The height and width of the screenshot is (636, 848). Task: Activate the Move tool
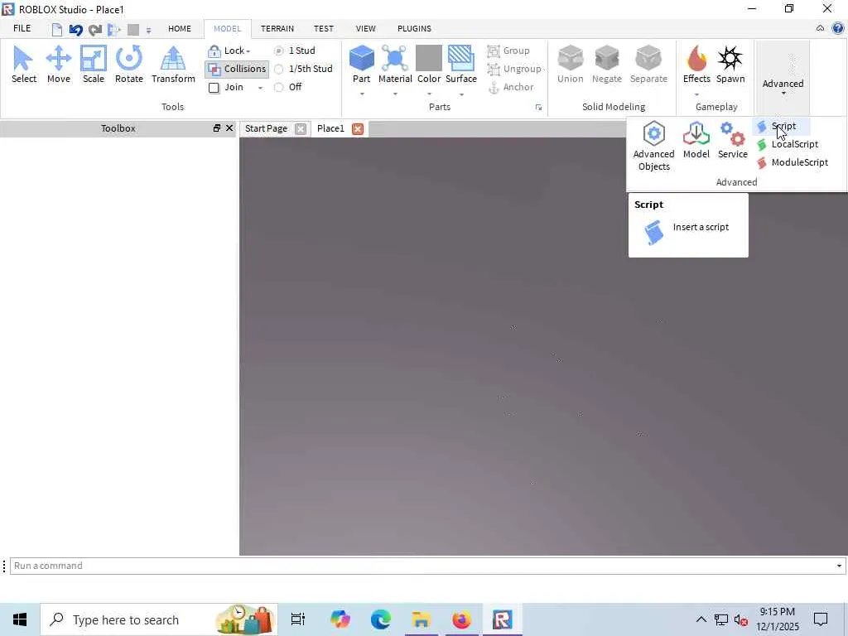coord(59,65)
